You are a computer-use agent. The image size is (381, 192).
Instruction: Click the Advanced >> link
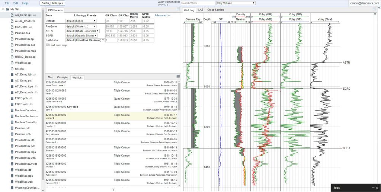point(162,15)
